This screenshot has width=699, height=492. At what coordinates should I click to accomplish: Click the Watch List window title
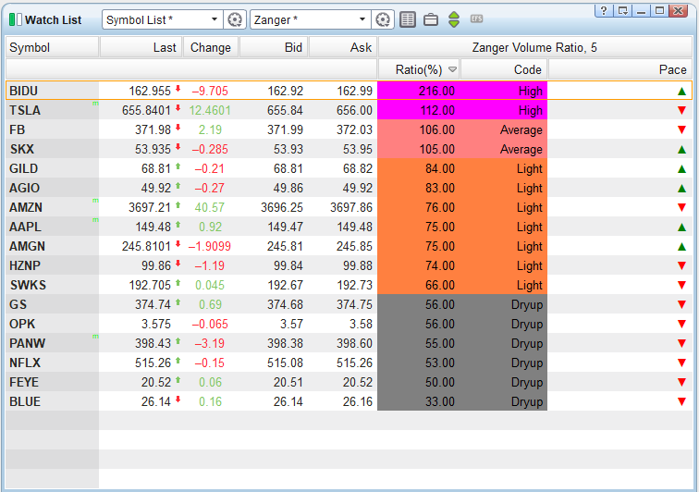tap(53, 20)
